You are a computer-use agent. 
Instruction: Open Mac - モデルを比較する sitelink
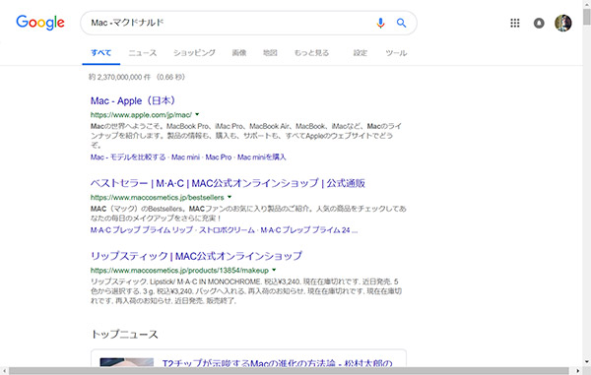click(128, 157)
